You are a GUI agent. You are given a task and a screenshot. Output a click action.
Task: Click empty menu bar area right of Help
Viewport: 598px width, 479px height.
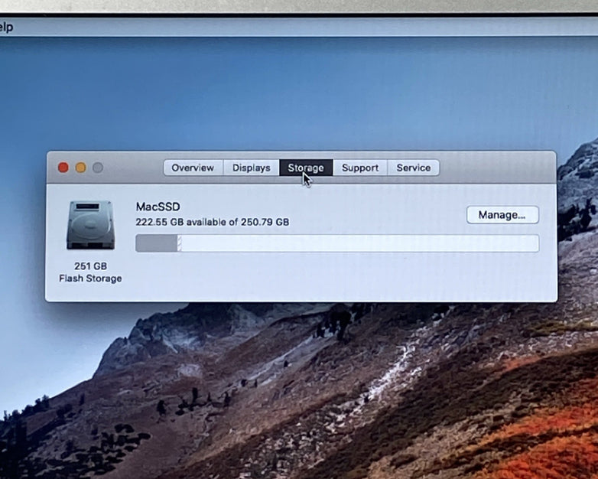click(x=306, y=28)
